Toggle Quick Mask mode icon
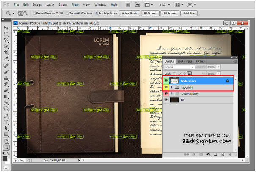This screenshot has height=172, width=256. tap(6, 167)
